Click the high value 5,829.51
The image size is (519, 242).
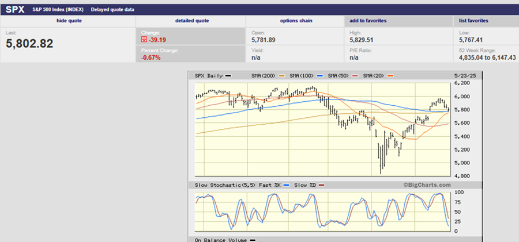tap(362, 40)
